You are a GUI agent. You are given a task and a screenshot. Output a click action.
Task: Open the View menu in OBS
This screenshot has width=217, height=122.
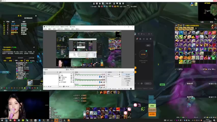pyautogui.click(x=55, y=29)
